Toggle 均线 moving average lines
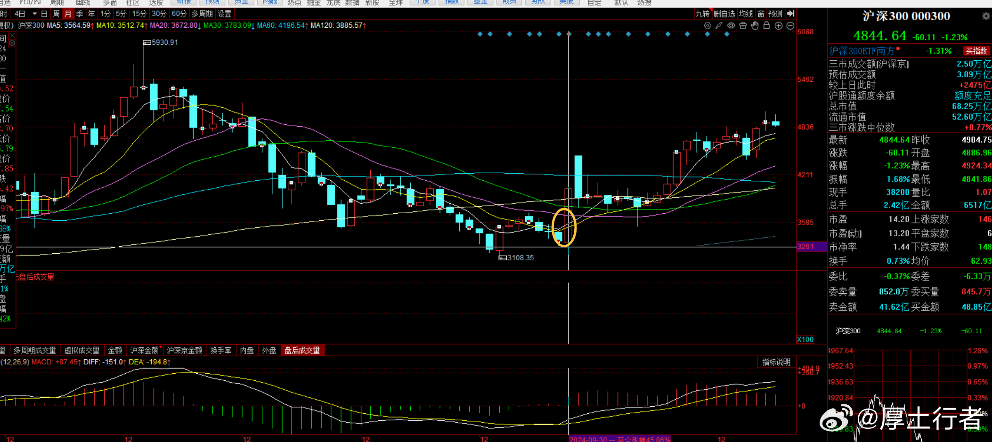Viewport: 992px width, 442px height. coord(746,14)
